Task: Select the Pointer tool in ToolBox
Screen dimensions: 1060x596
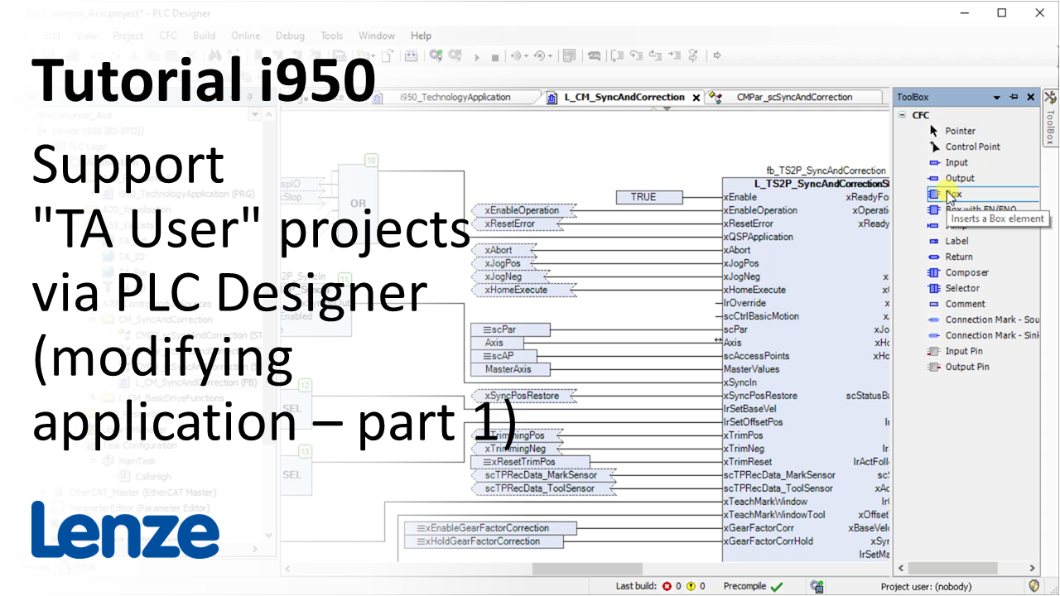Action: (959, 131)
